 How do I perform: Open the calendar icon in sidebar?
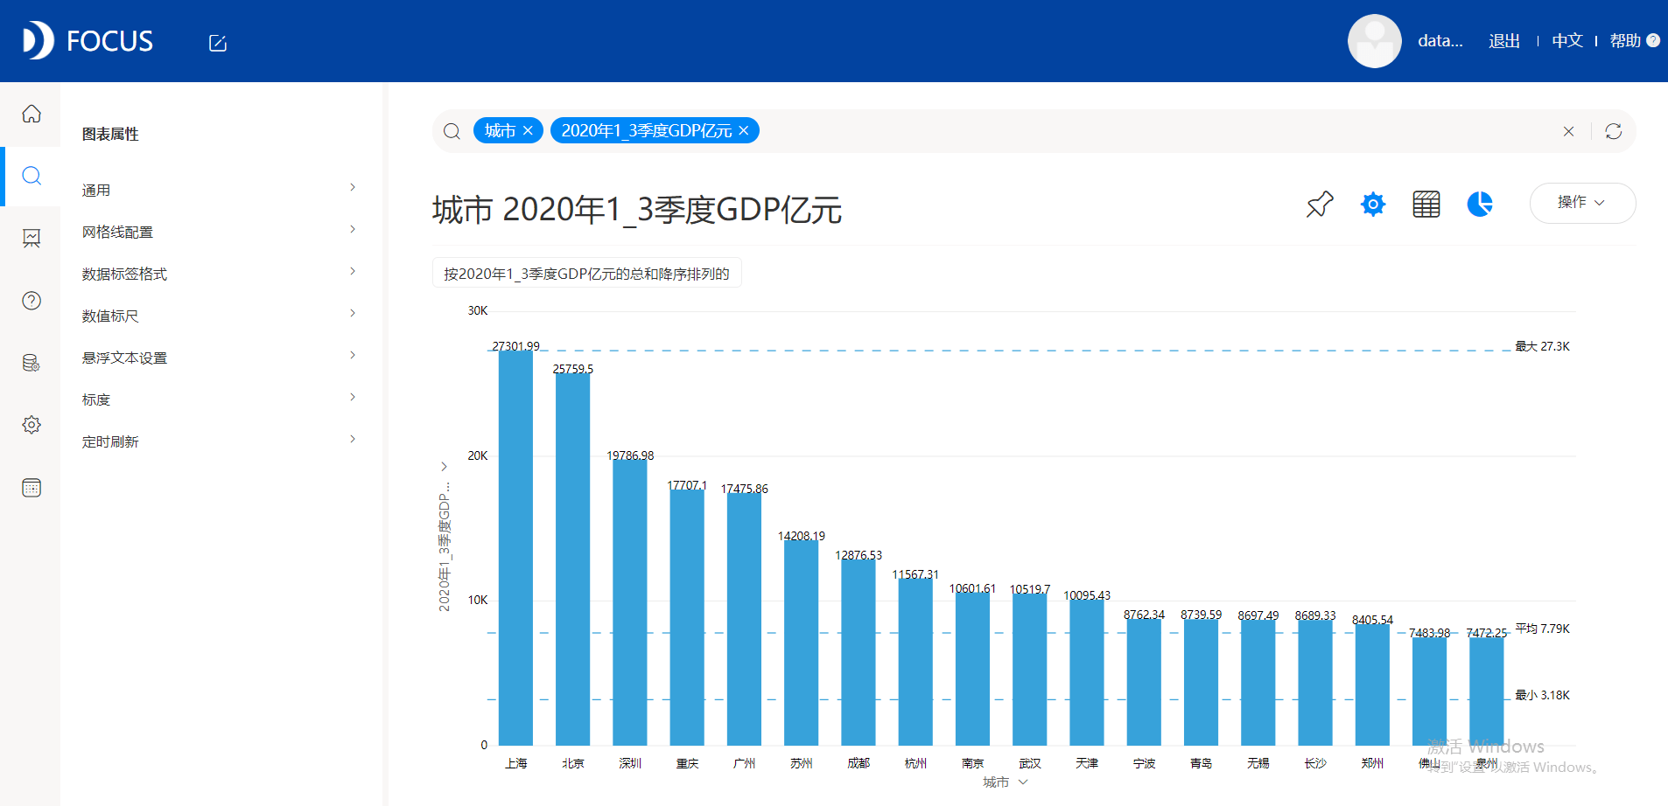[x=32, y=488]
